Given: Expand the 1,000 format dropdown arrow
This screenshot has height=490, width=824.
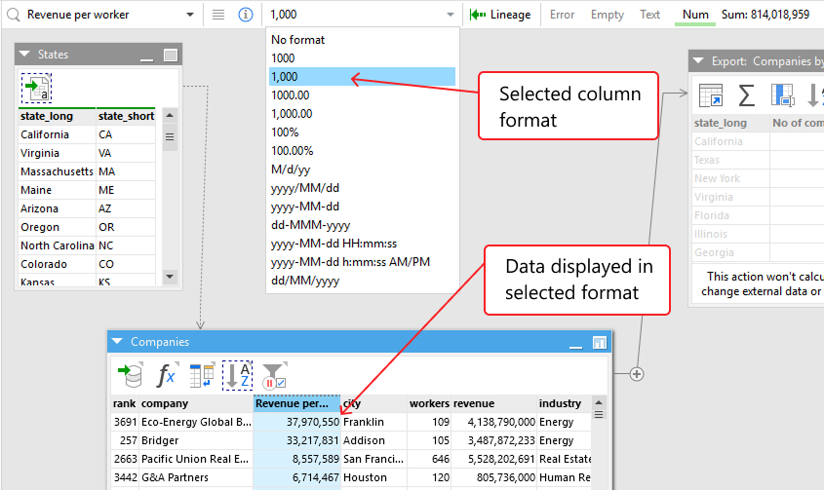Looking at the screenshot, I should pos(451,15).
